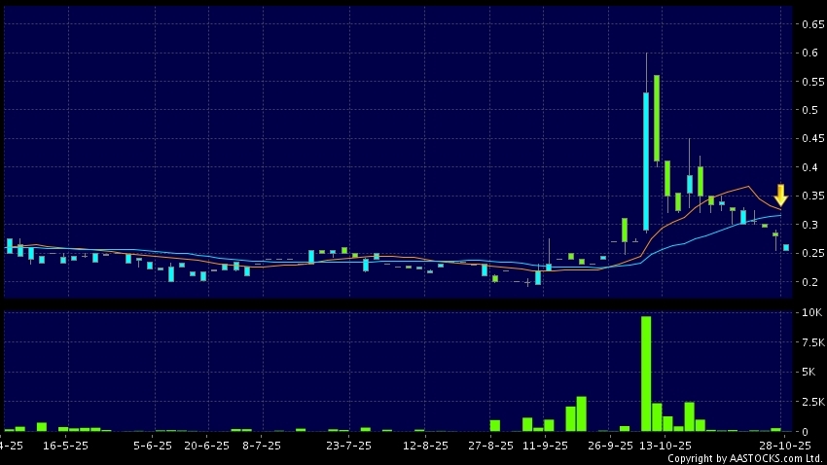Click the last cyan candlestick on the right

[x=786, y=248]
